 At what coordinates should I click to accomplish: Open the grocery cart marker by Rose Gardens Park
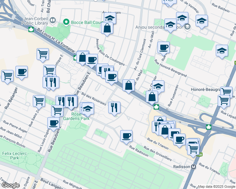click(x=57, y=111)
